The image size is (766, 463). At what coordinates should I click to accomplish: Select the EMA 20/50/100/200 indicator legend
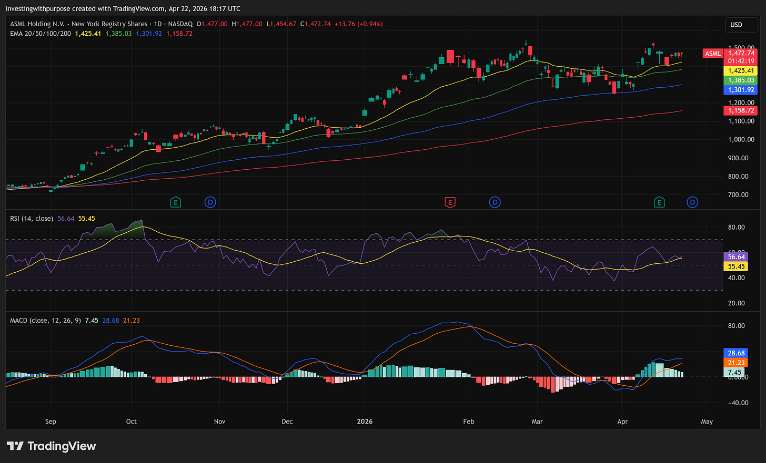41,34
